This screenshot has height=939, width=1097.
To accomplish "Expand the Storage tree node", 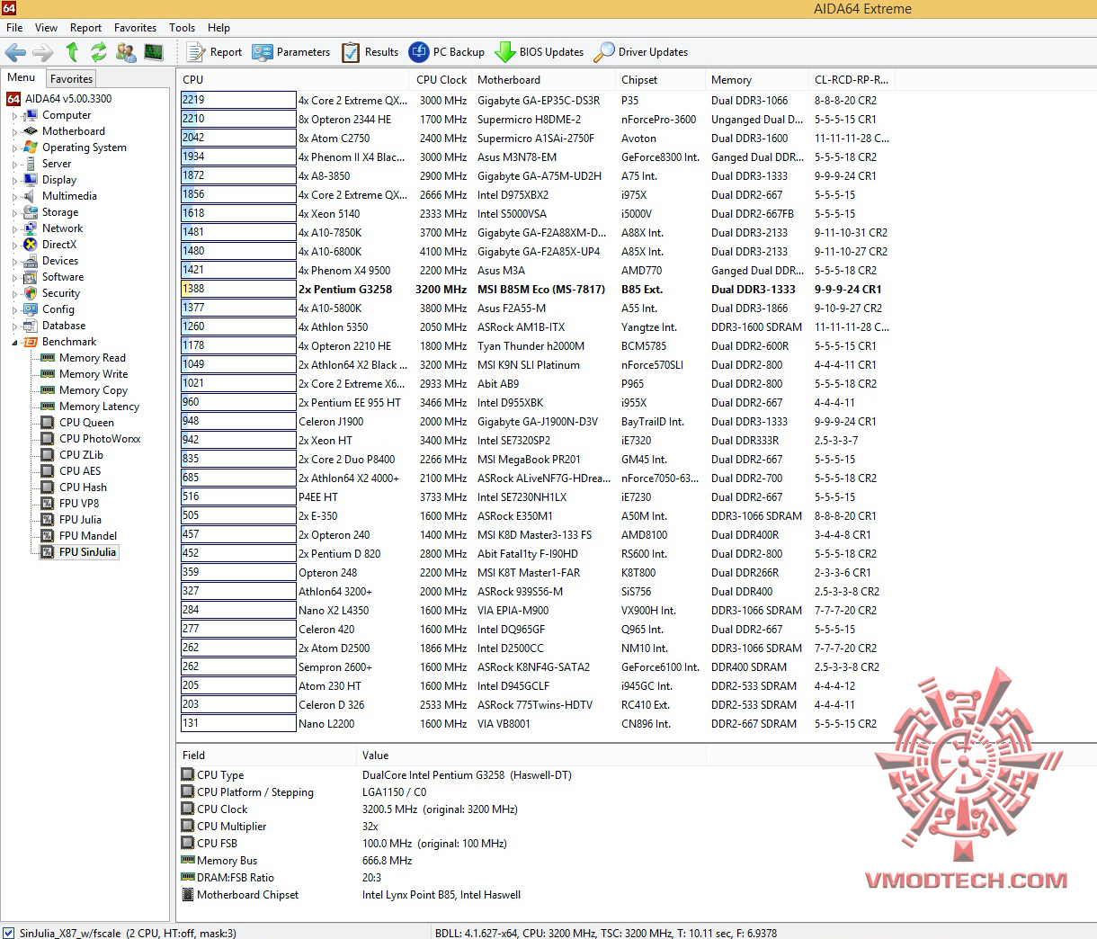I will [14, 213].
